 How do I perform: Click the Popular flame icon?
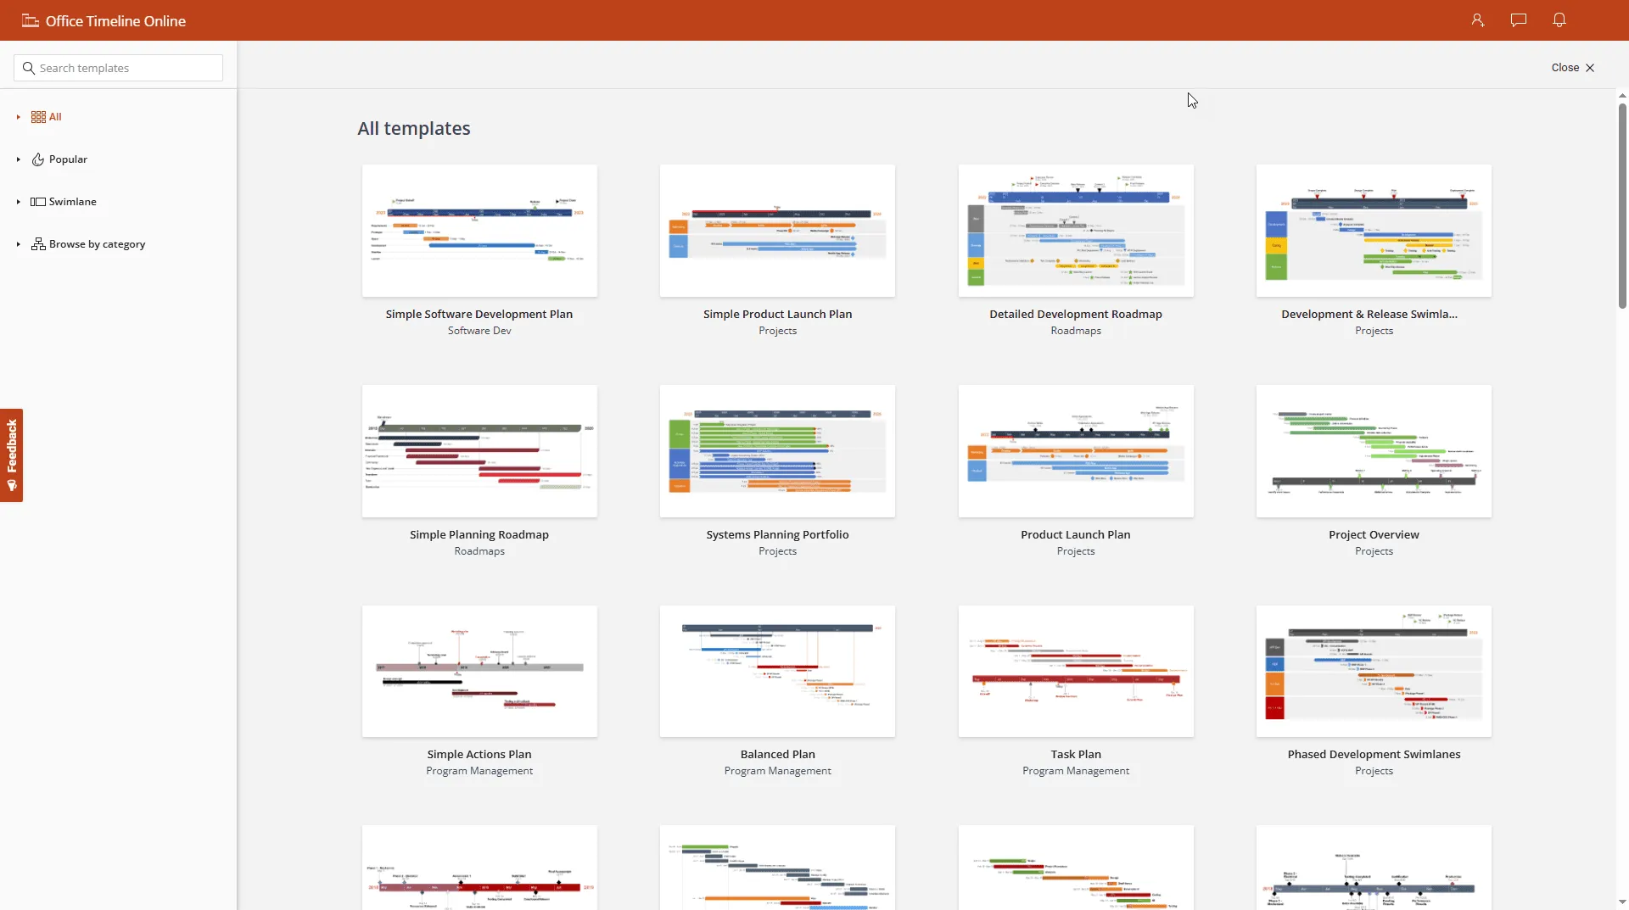38,159
